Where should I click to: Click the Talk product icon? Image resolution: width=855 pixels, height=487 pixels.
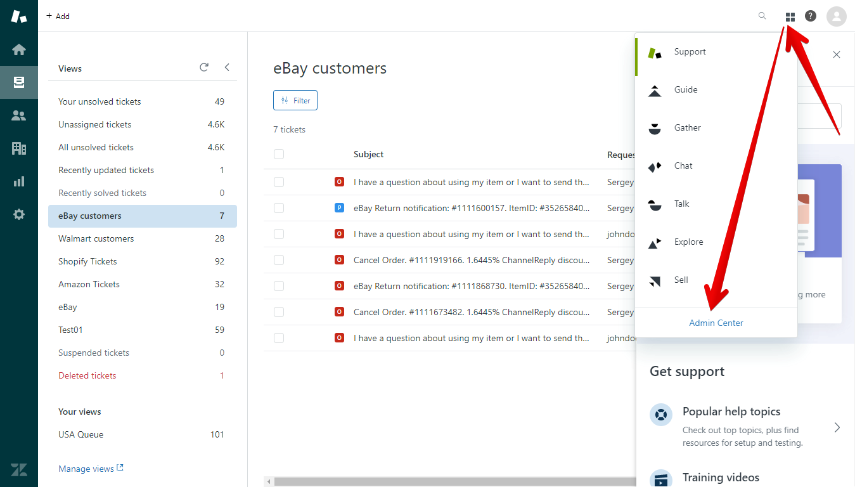tap(655, 205)
